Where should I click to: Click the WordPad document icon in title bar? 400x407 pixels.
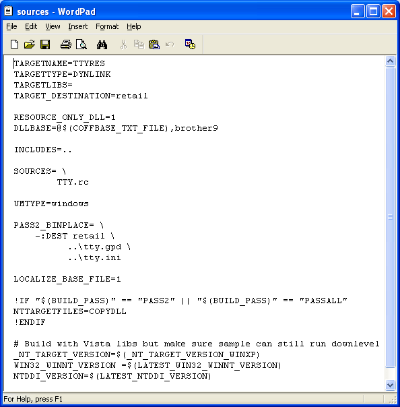point(8,11)
